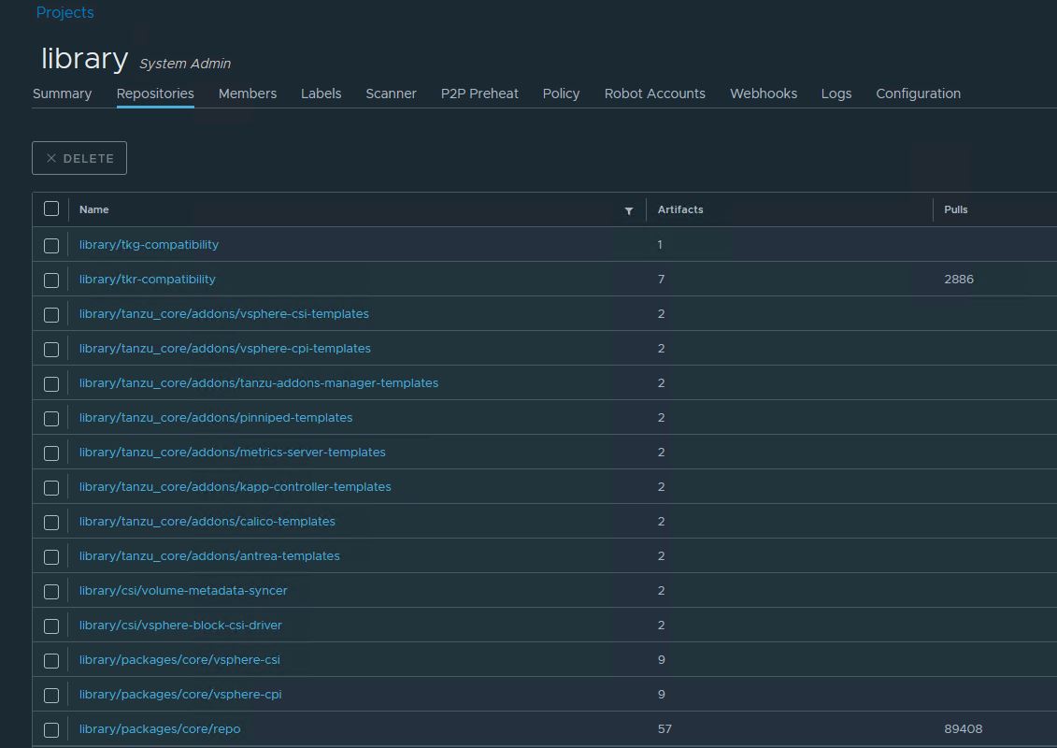
Task: Select the Robot Accounts tab
Action: pos(654,93)
